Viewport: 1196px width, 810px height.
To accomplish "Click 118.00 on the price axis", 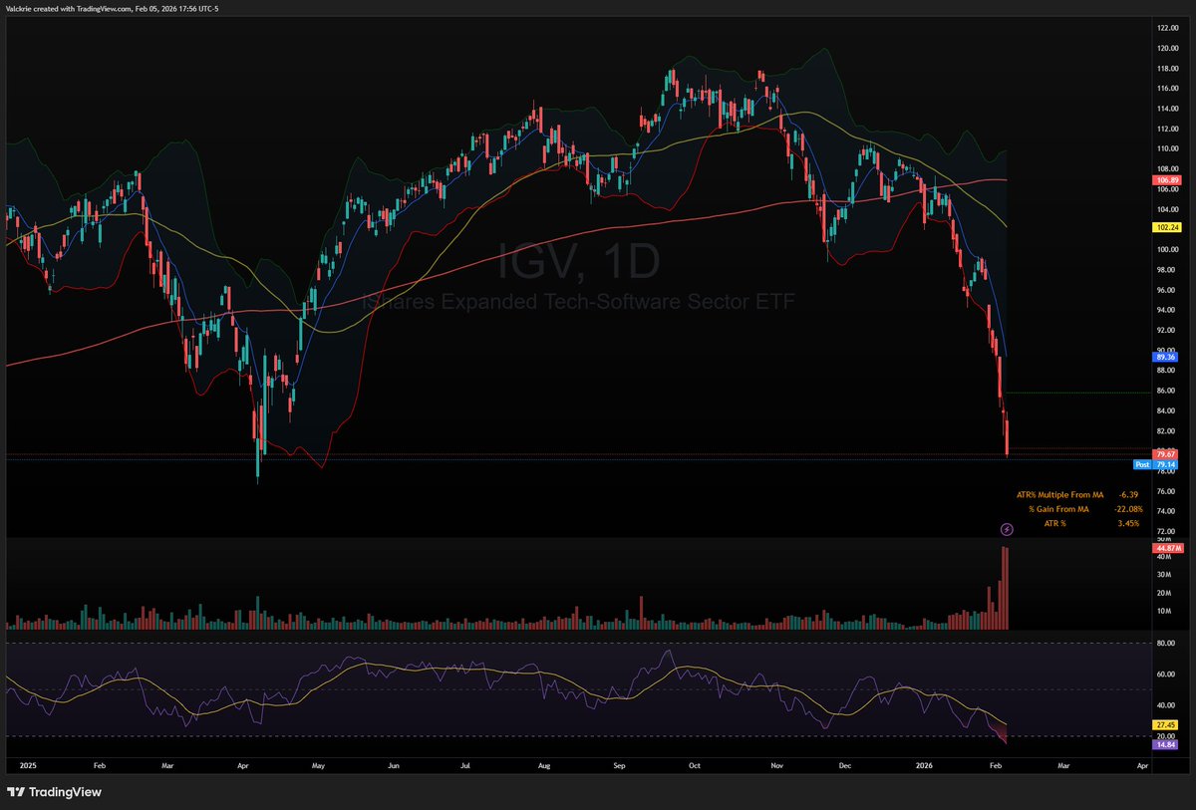I will (1167, 68).
